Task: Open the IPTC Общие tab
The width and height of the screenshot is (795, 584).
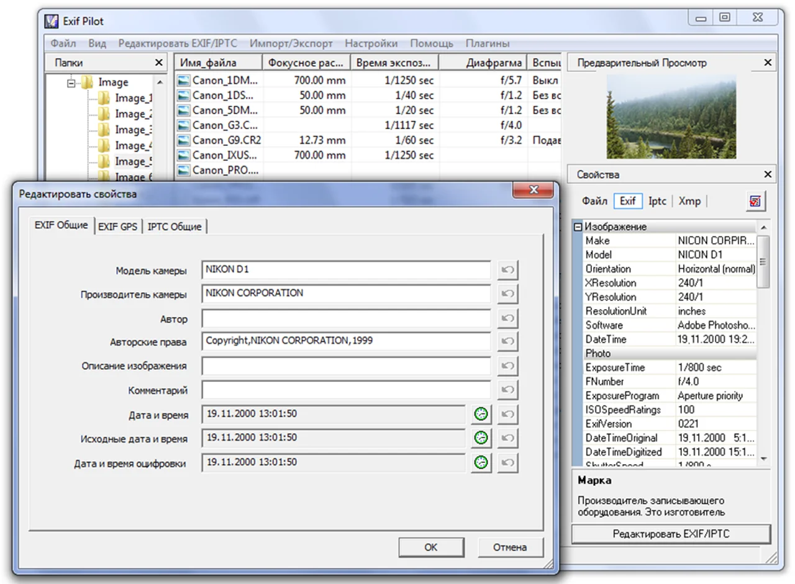Action: point(175,227)
